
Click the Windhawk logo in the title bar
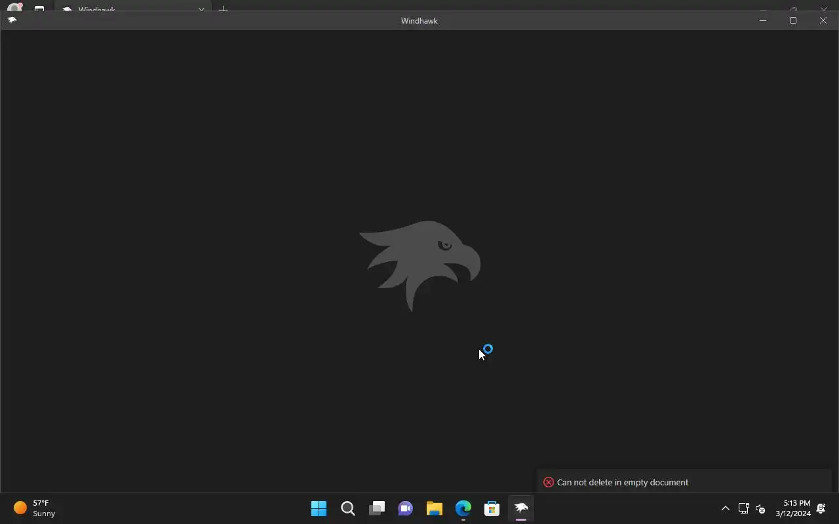click(x=12, y=20)
